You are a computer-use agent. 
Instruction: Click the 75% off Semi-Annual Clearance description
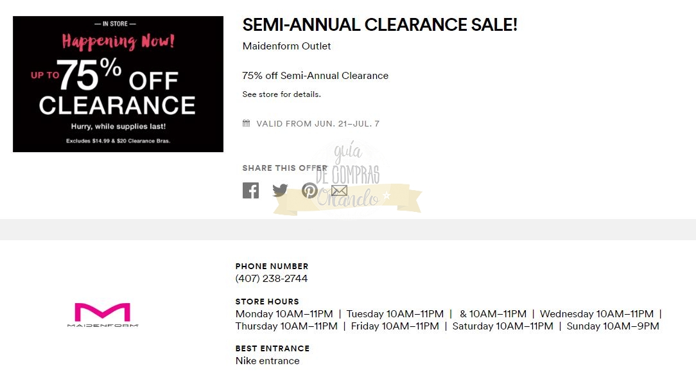tap(315, 76)
